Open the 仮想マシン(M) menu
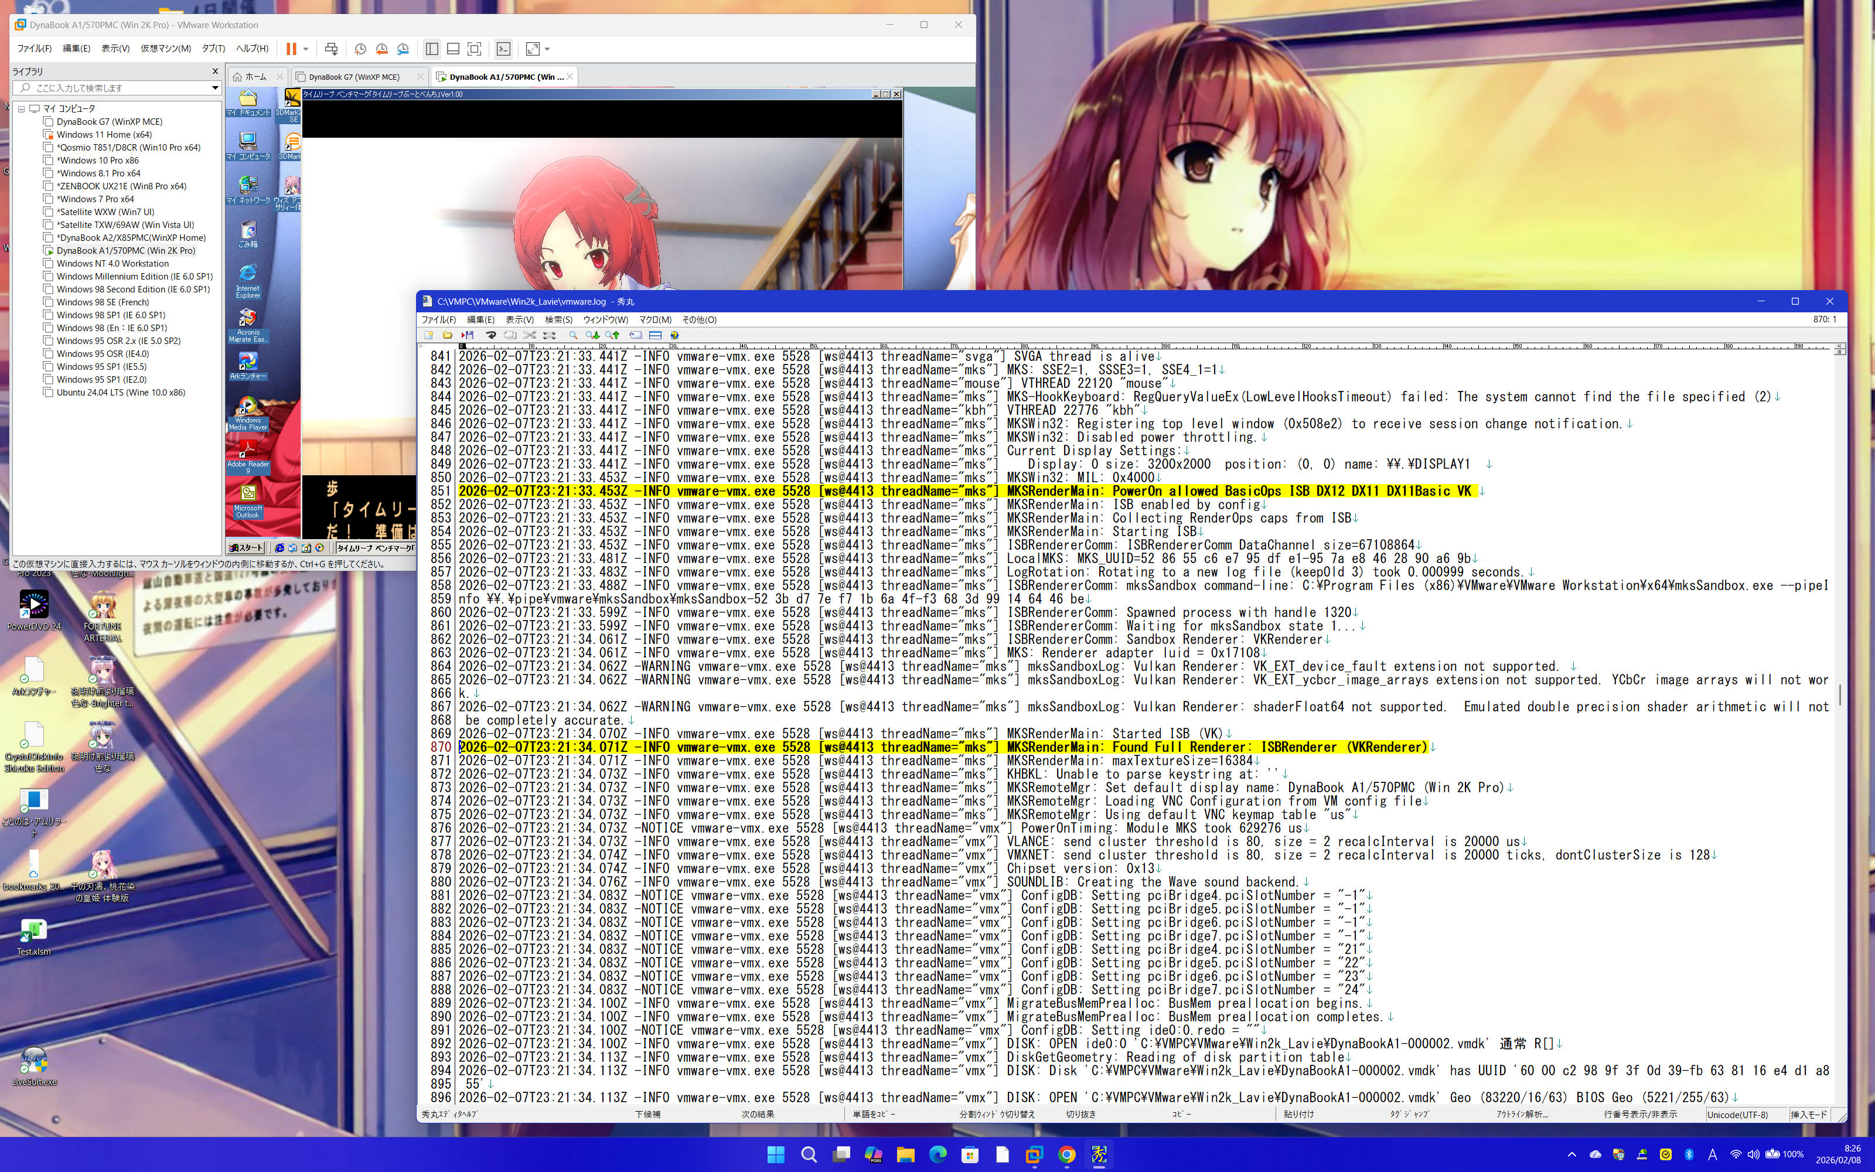 point(165,48)
